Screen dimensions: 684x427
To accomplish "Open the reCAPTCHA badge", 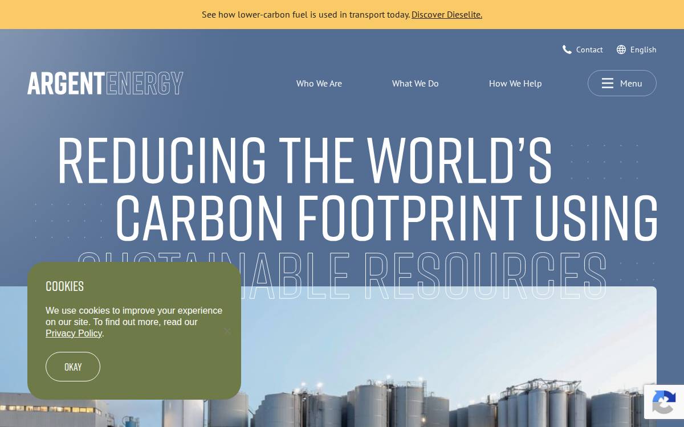I will point(664,402).
